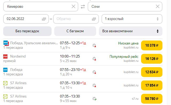
Task: Toggle the Без пересадок filter
Action: (27, 31)
